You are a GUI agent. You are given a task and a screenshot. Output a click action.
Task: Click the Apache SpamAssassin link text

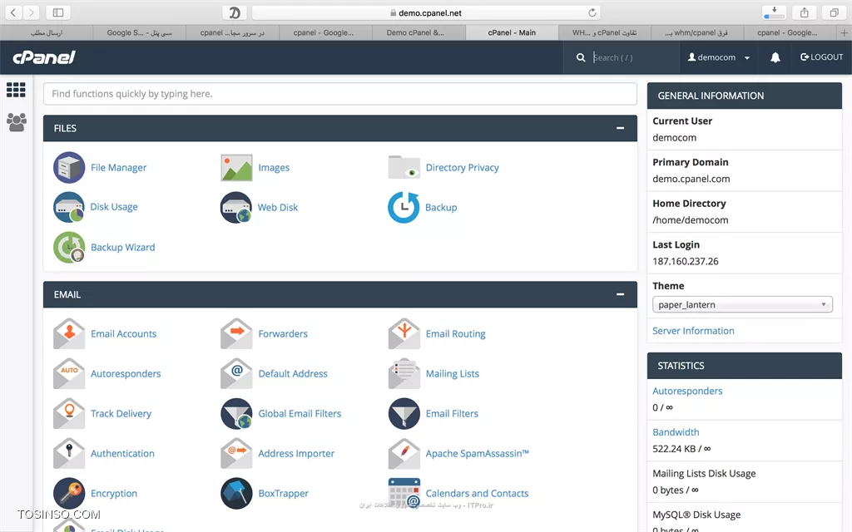pos(477,453)
